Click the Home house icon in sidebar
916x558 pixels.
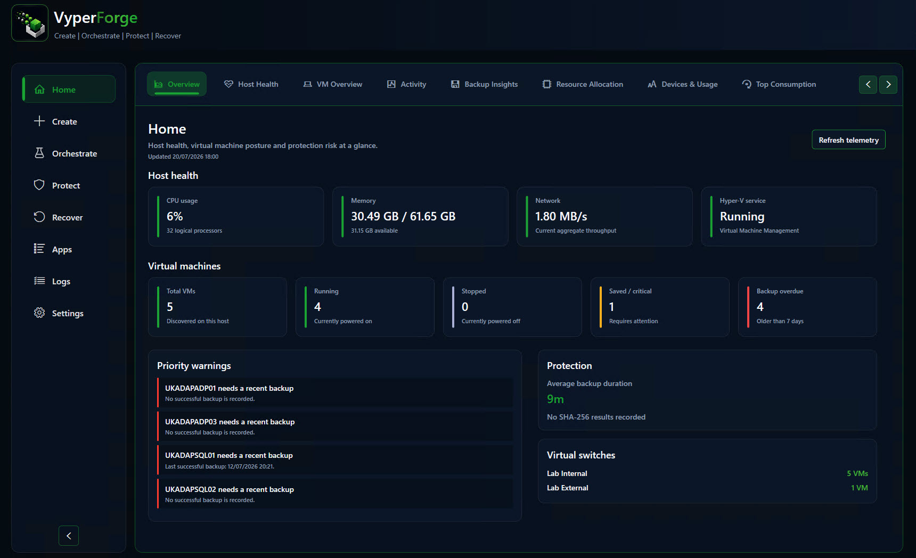pos(39,89)
